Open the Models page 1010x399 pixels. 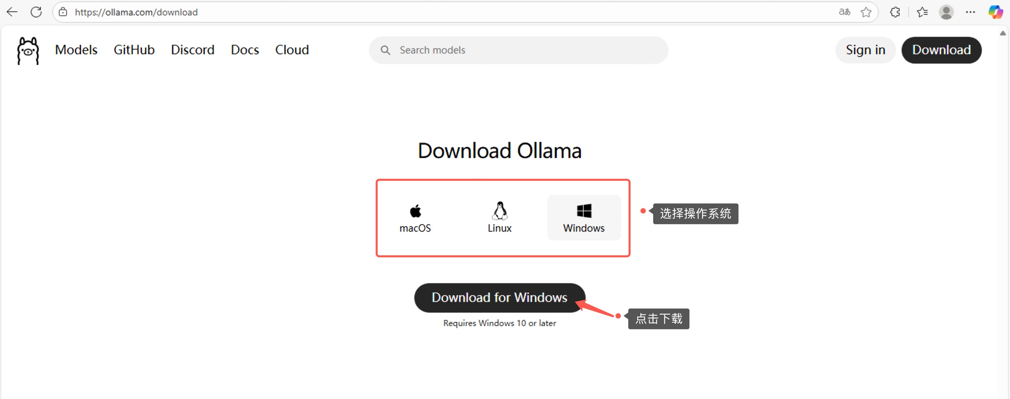(x=76, y=50)
